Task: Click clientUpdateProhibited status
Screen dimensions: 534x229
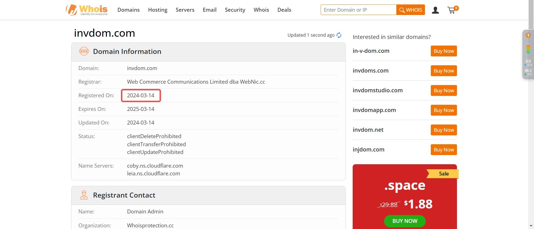Action: (x=155, y=152)
